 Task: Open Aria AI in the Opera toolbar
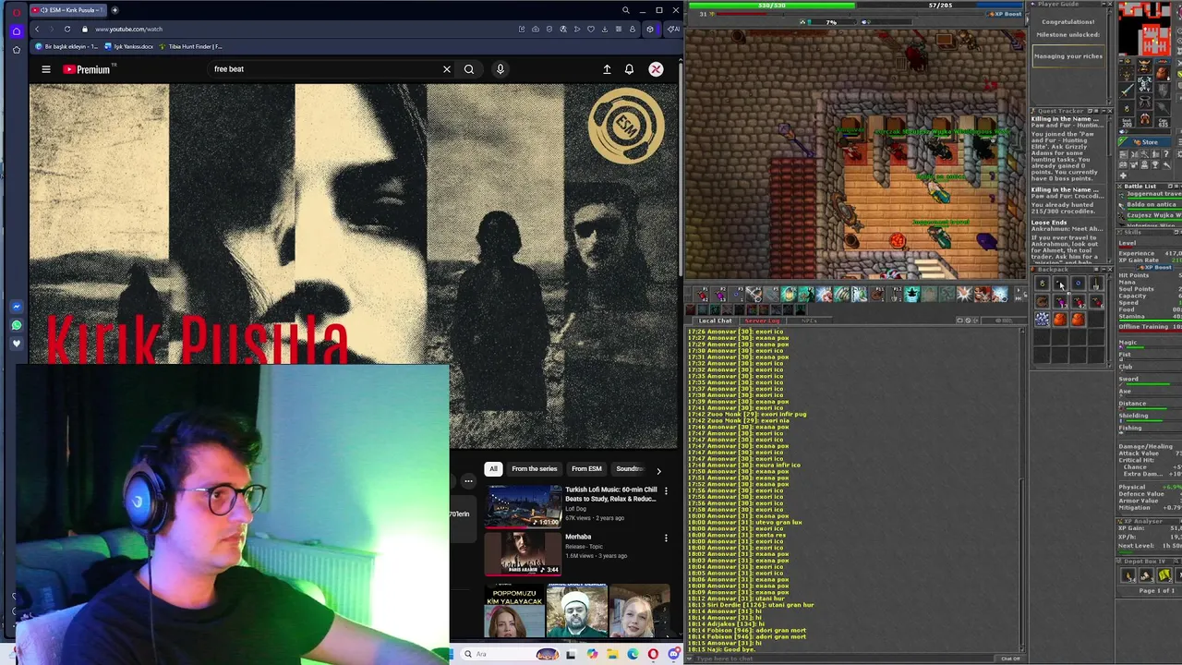point(674,29)
